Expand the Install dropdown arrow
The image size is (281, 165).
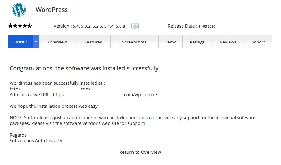tap(36, 42)
